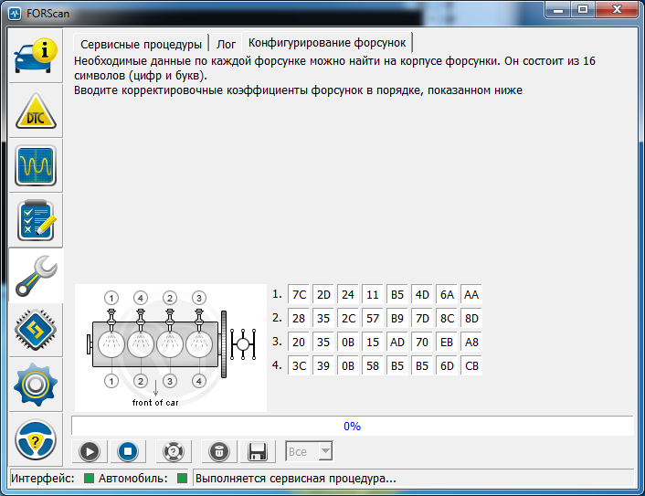Click injector 1 field '4D'
Viewport: 645px width, 496px height.
[422, 294]
